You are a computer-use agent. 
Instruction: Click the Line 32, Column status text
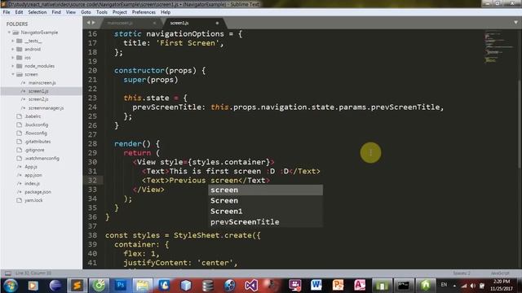(33, 273)
